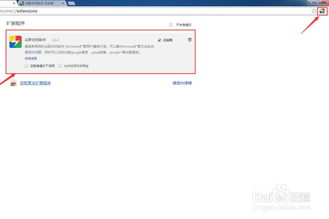This screenshot has height=219, width=329.
Task: Uncheck 已启用 to disable the extension
Action: [x=159, y=40]
